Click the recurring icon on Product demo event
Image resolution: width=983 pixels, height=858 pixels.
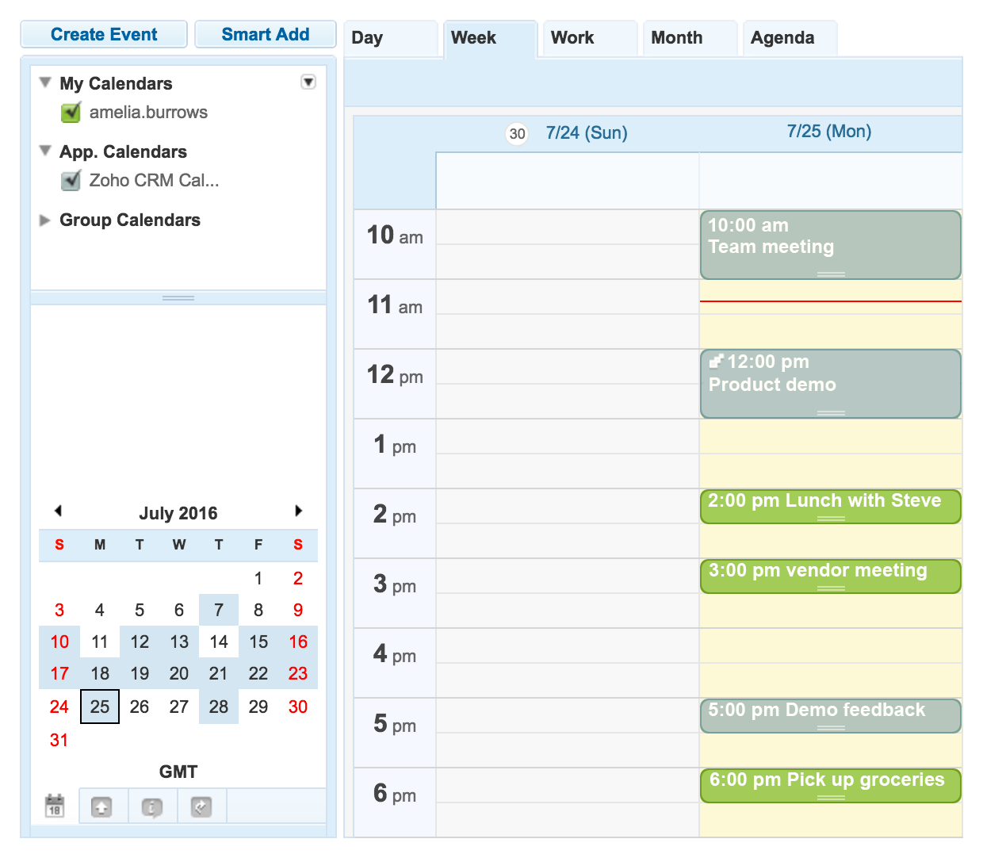point(716,362)
